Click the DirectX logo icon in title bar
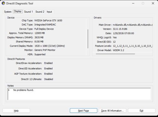Viewport: 158px width, 117px height. point(3,3)
